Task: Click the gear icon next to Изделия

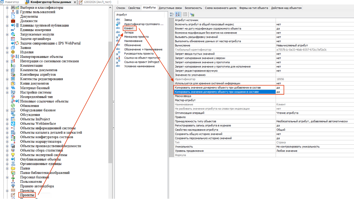Action: 13,52
